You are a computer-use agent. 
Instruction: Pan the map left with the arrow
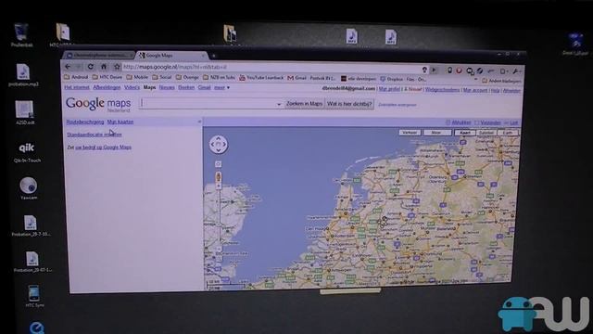[x=212, y=145]
